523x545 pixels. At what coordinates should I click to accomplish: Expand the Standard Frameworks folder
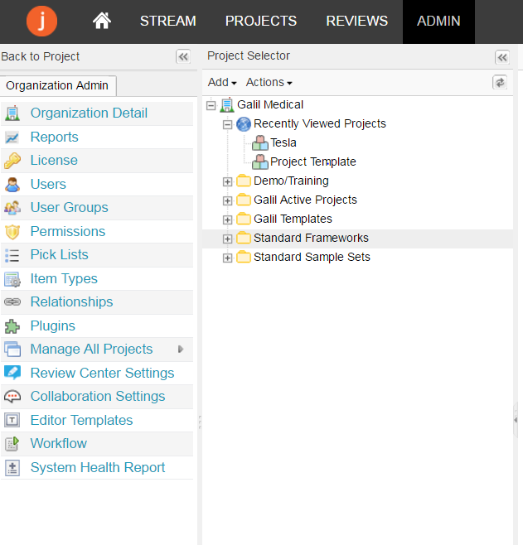tap(227, 239)
